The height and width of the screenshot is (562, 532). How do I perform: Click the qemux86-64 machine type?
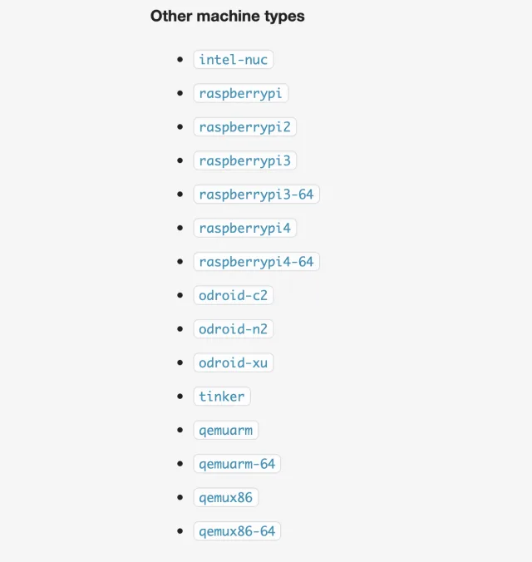(237, 531)
